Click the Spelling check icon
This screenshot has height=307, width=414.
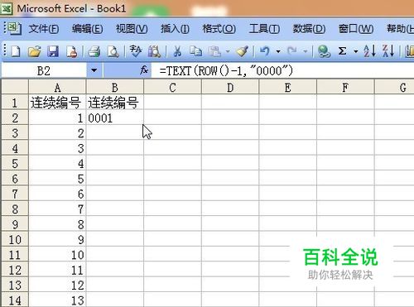tap(136, 51)
